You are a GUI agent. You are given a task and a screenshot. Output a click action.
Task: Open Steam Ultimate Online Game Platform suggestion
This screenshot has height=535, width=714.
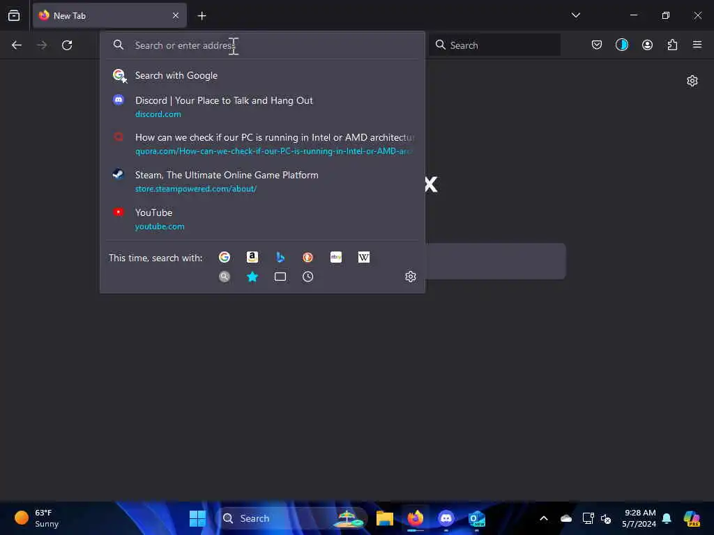[x=262, y=182]
